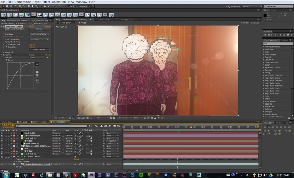The height and width of the screenshot is (178, 294).
Task: Select the Zoom magnifier tool
Action: click(11, 6)
